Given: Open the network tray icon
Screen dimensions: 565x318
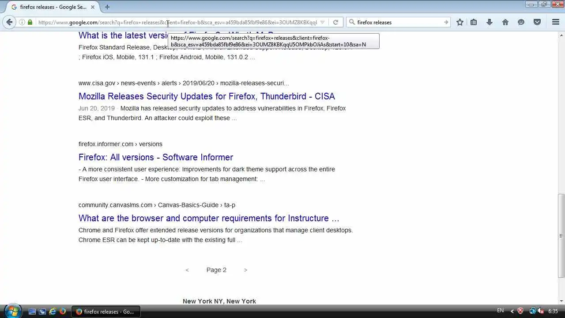Looking at the screenshot, I should tap(532, 311).
